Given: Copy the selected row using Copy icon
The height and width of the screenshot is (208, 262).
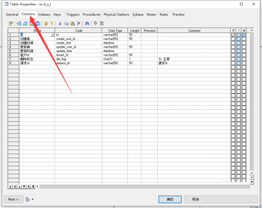Looking at the screenshot, I should pyautogui.click(x=66, y=23).
